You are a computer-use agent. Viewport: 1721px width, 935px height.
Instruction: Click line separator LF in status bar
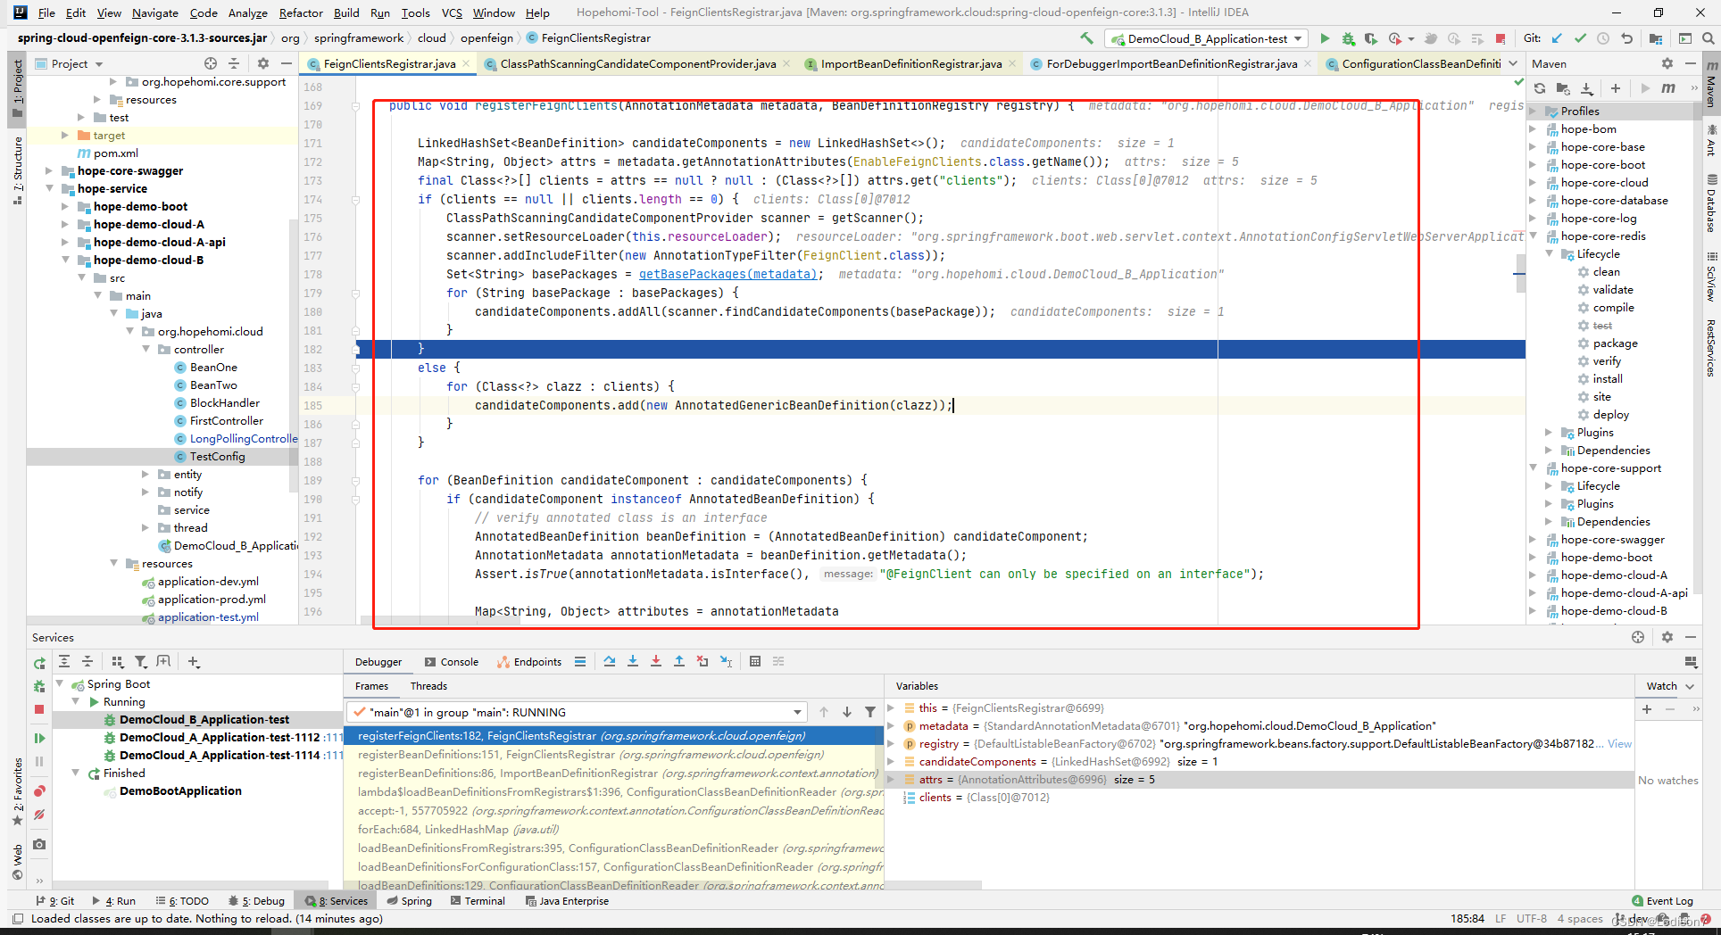pos(1501,918)
